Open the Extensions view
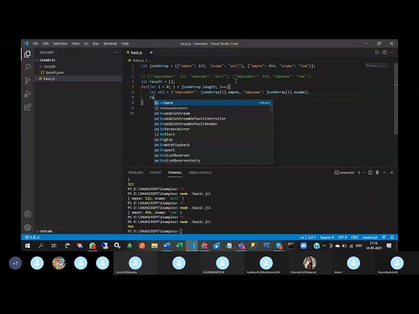The image size is (419, 314). pyautogui.click(x=27, y=107)
